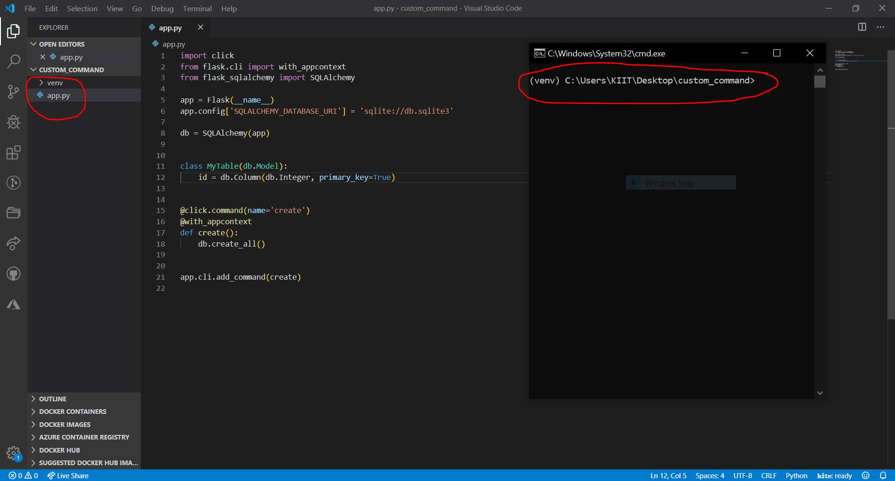Viewport: 895px width, 481px height.
Task: Click the cmd window scrollbar down arrow
Action: pos(820,393)
